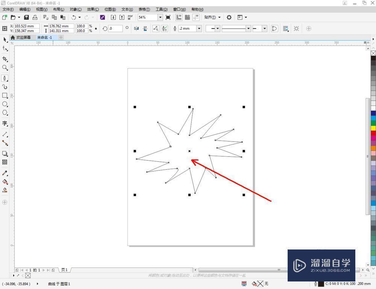Open the outline width dropdown
Viewport: 376px width, 289px height.
click(x=199, y=28)
